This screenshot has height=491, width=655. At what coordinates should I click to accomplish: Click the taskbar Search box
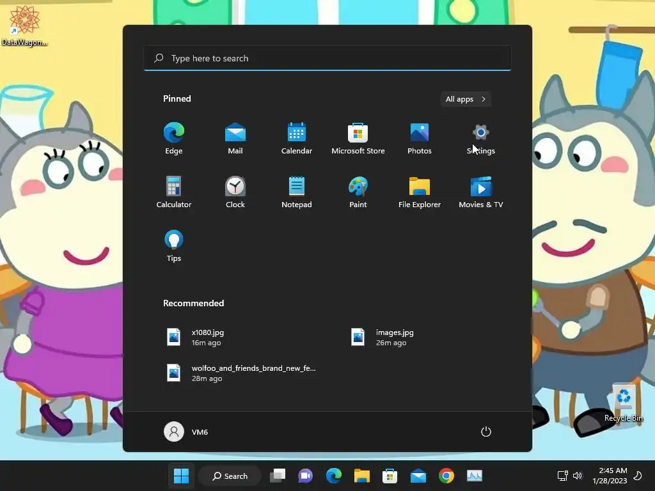[230, 476]
